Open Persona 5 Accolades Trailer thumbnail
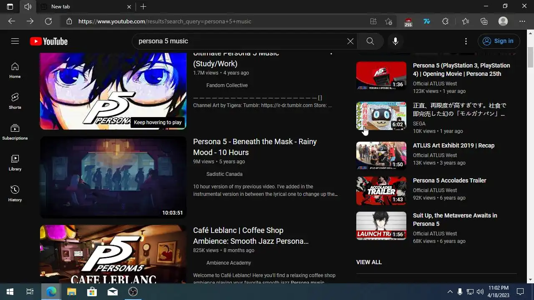 [381, 191]
